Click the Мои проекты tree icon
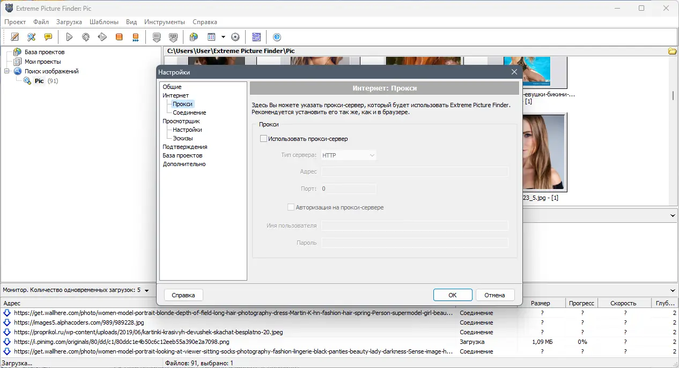 click(x=18, y=62)
